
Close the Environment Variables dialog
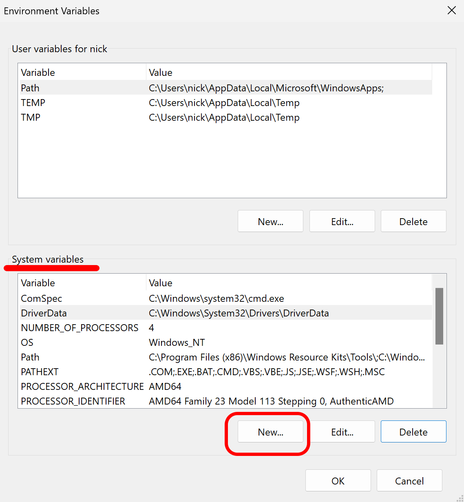pyautogui.click(x=452, y=11)
